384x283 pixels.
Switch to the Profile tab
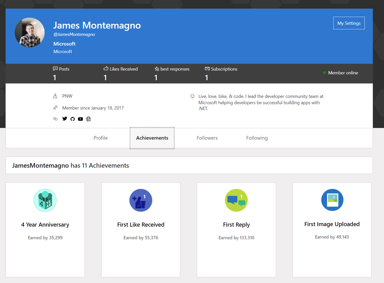pyautogui.click(x=101, y=138)
